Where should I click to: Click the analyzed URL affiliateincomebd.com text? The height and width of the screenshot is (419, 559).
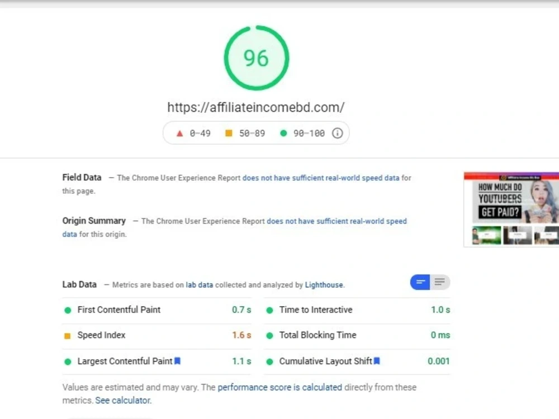pyautogui.click(x=256, y=107)
